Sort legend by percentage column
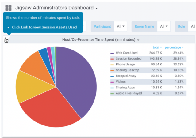Viewport: 196px width, 138px height. click(x=174, y=47)
